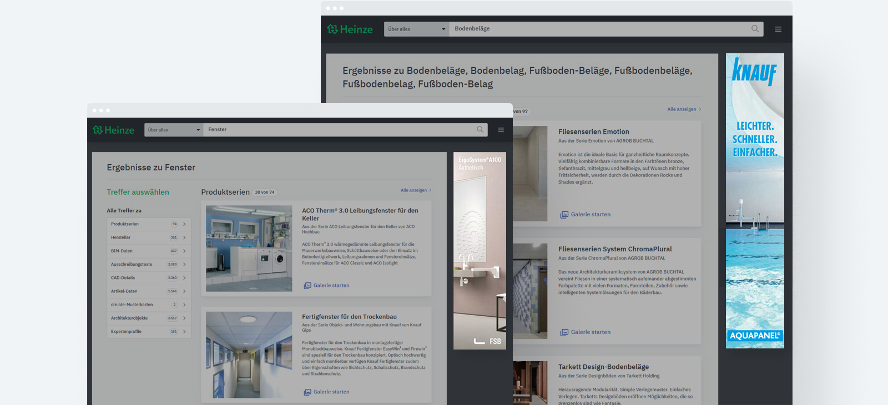Expand the CAD-Details filter row
The image size is (888, 405).
149,278
